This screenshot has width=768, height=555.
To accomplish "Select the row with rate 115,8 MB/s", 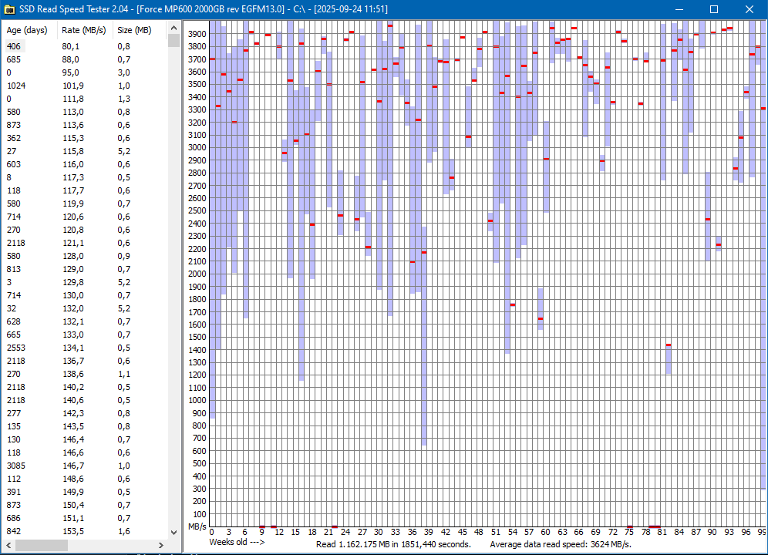I will [84, 151].
